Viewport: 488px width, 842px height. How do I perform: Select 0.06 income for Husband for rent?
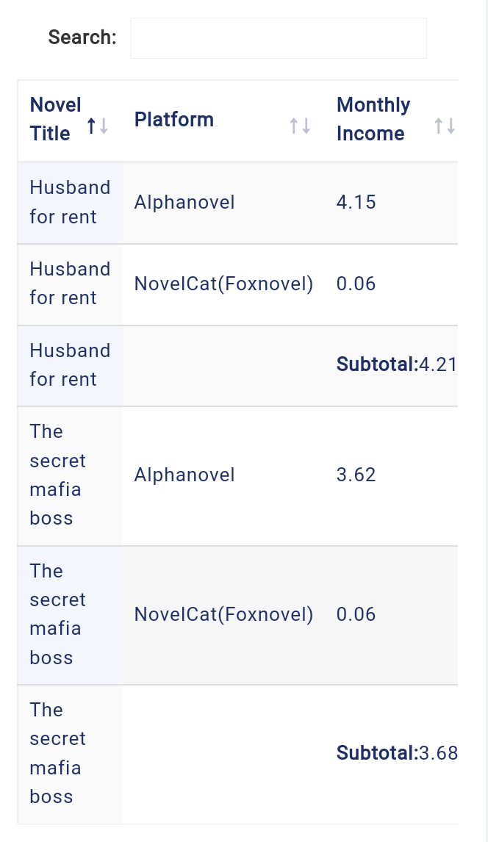[392, 284]
